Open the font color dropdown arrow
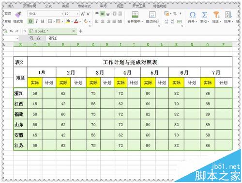242x183 pixels. [80, 21]
